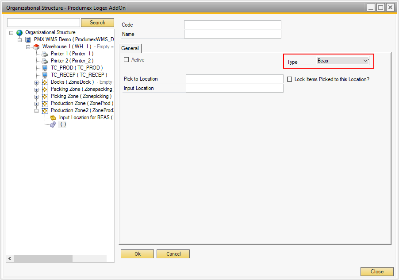Click the Printer 1 printer icon

coord(45,54)
